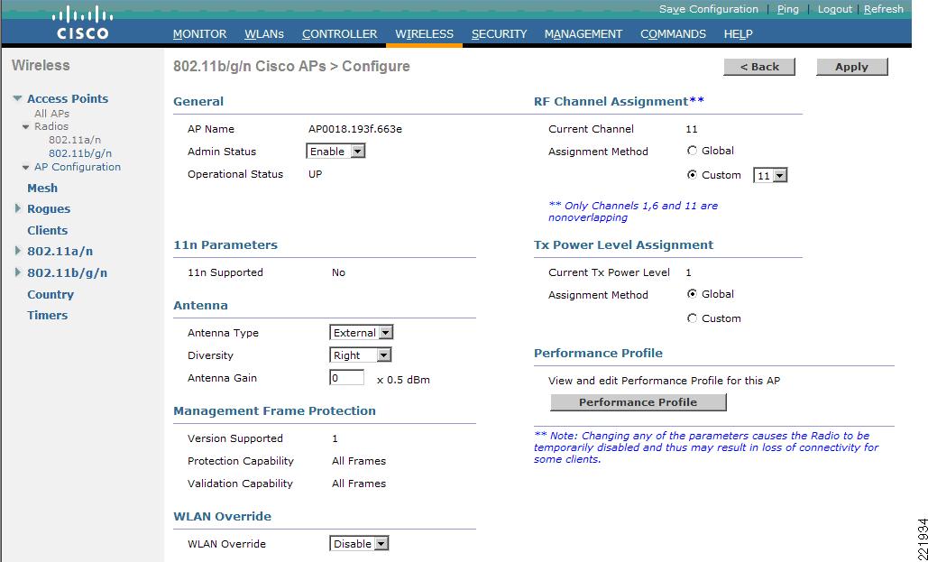Select Global for Tx power assignment
Viewport: 928px width, 562px height.
tap(692, 294)
